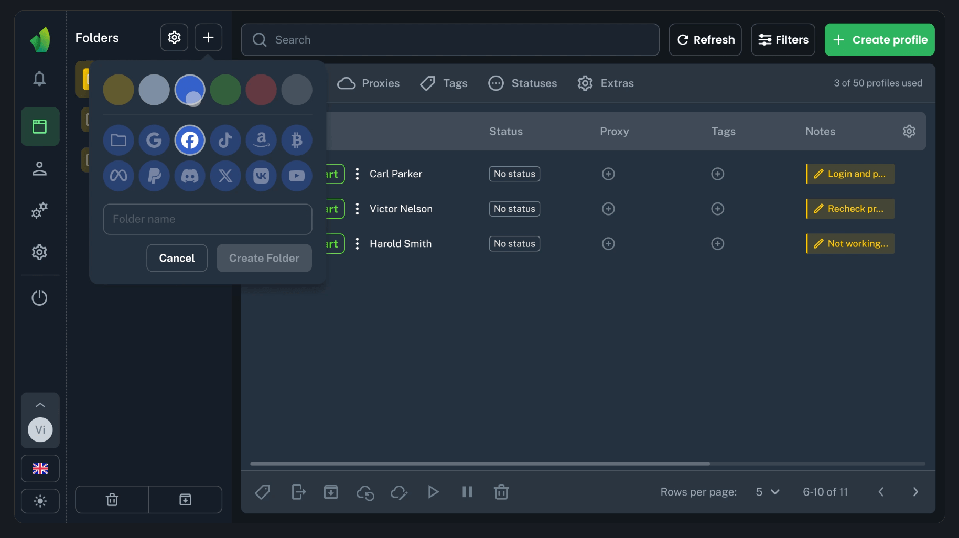Change language via UK flag button

40,469
